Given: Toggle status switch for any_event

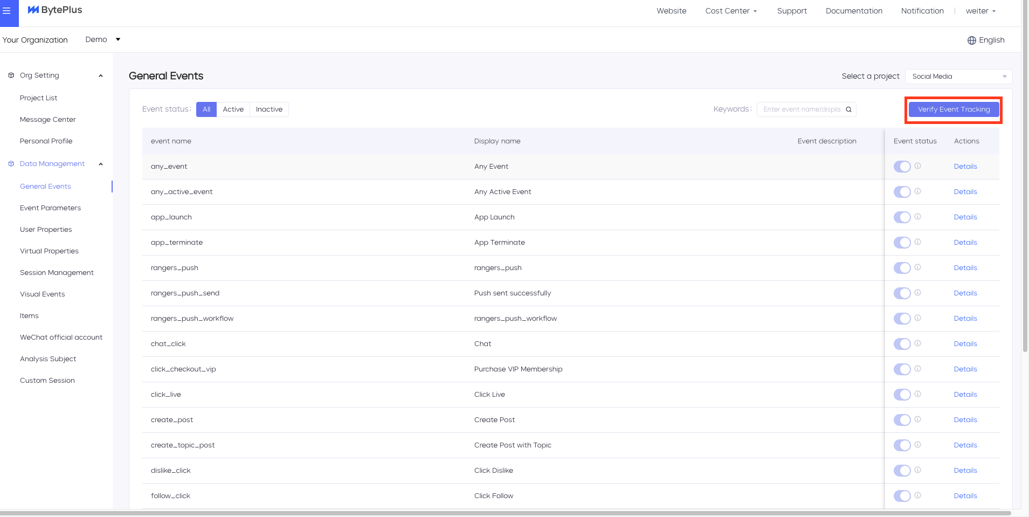Looking at the screenshot, I should [x=902, y=167].
